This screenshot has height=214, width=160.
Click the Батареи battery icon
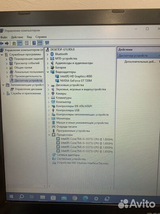[53, 67]
